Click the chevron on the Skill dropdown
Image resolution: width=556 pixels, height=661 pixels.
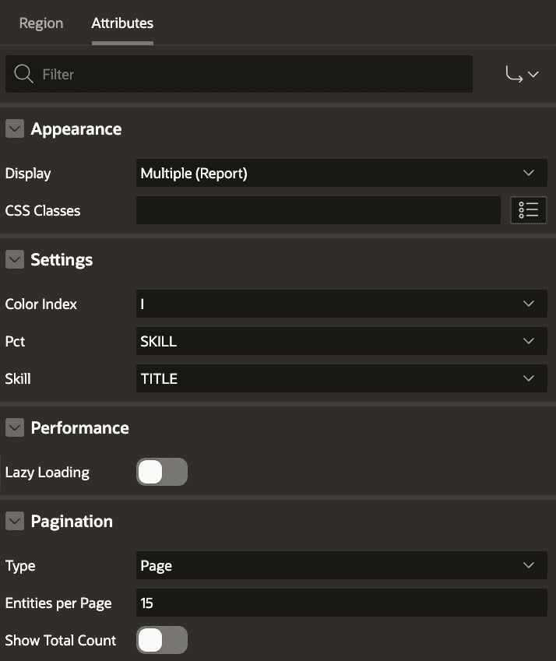pyautogui.click(x=529, y=378)
